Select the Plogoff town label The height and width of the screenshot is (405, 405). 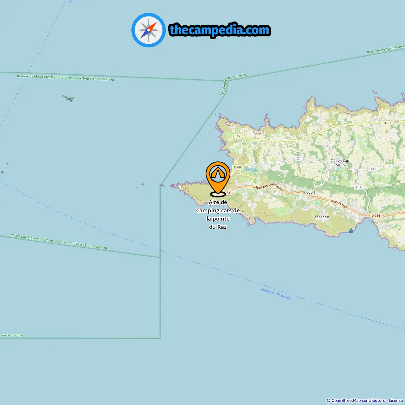(x=309, y=192)
